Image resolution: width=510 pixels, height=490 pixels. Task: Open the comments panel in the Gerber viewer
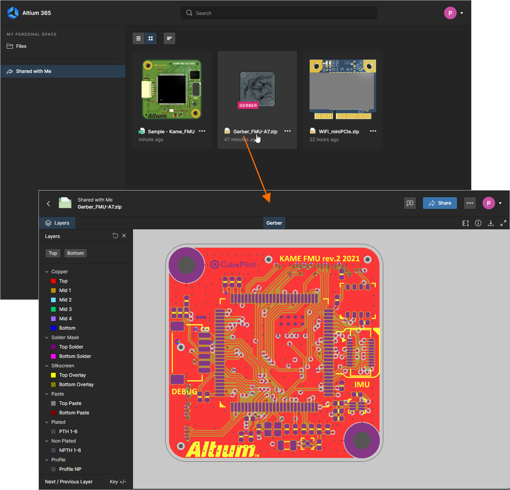(x=410, y=203)
